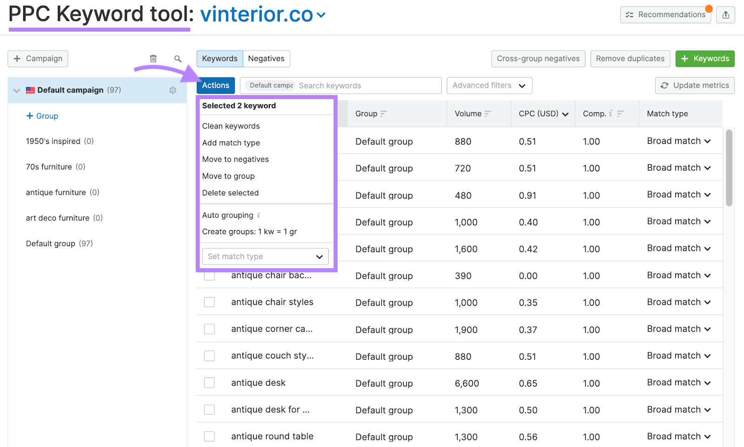Click the US flag campaign icon
744x447 pixels.
pyautogui.click(x=31, y=90)
